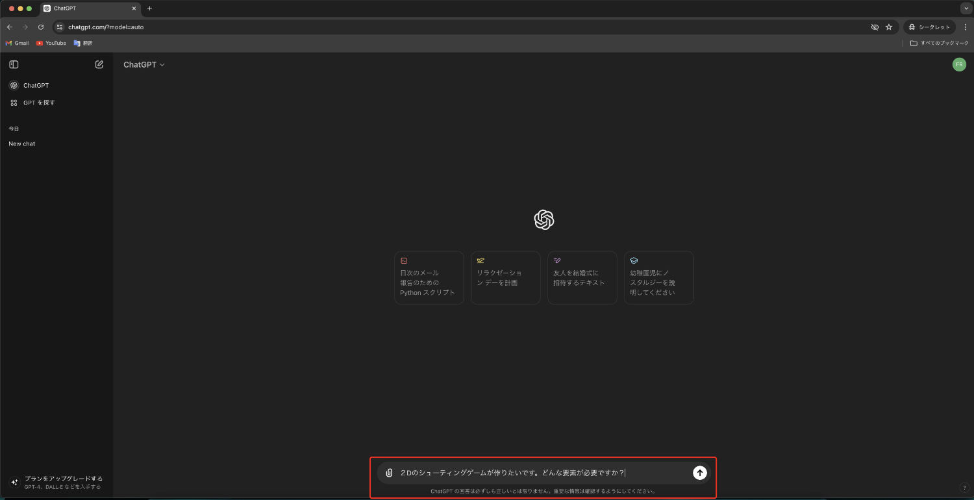Open すべてのブックマーク folder
This screenshot has height=500, width=974.
click(x=939, y=43)
